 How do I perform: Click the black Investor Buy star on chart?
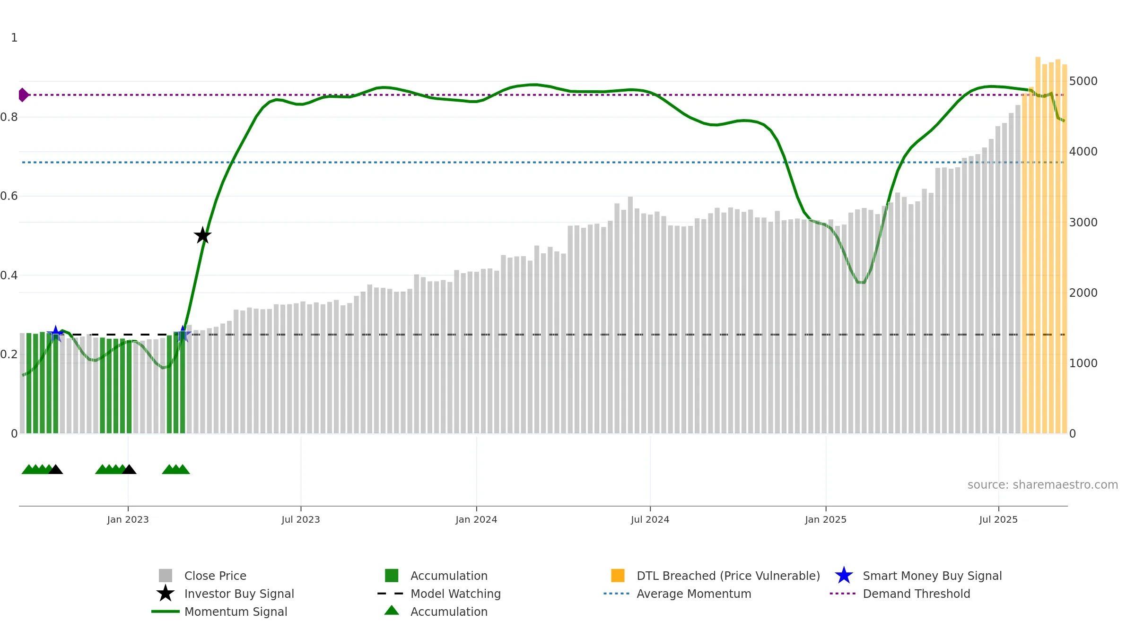coord(202,235)
